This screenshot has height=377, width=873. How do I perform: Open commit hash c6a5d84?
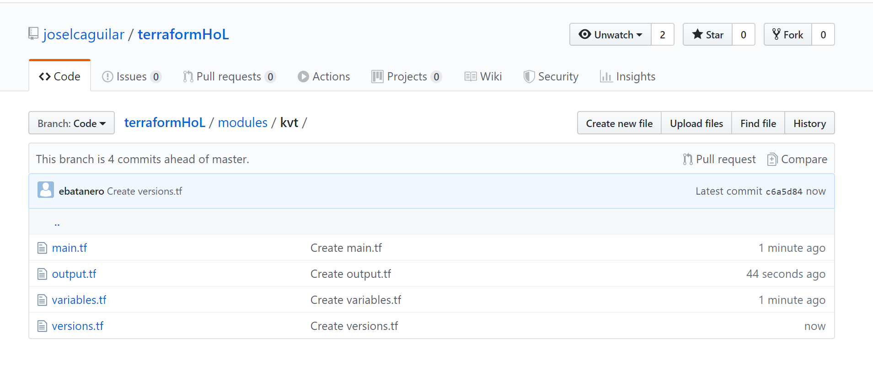point(784,191)
